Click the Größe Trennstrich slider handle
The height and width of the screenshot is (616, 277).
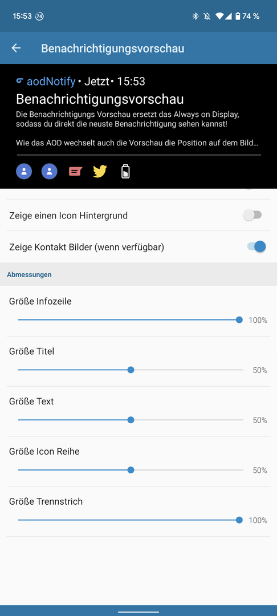[239, 520]
